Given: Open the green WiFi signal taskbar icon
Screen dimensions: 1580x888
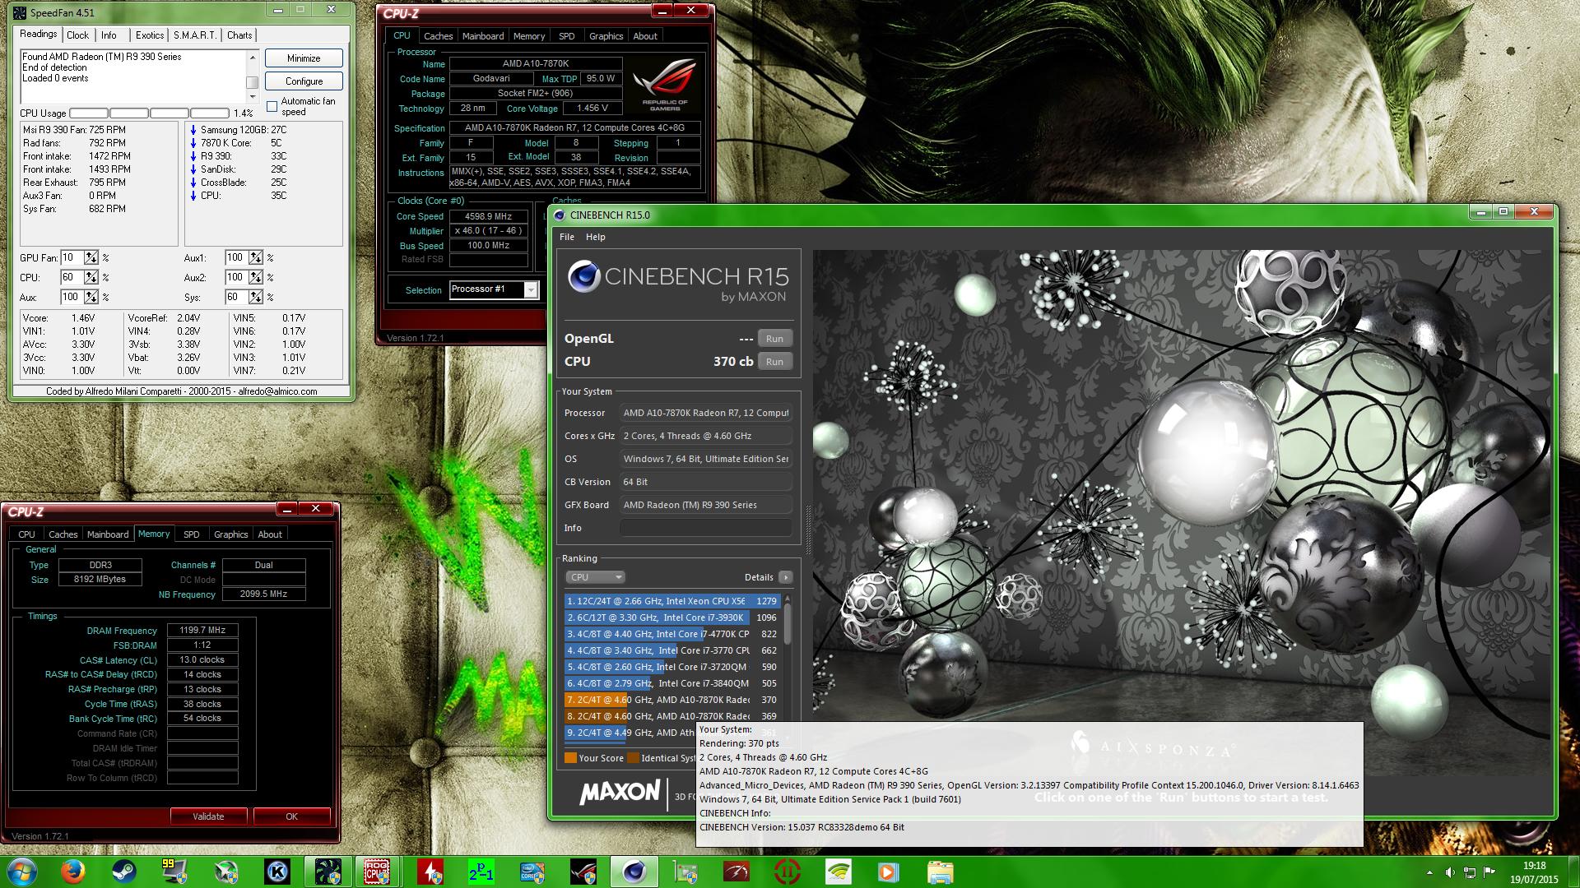Looking at the screenshot, I should (x=838, y=872).
